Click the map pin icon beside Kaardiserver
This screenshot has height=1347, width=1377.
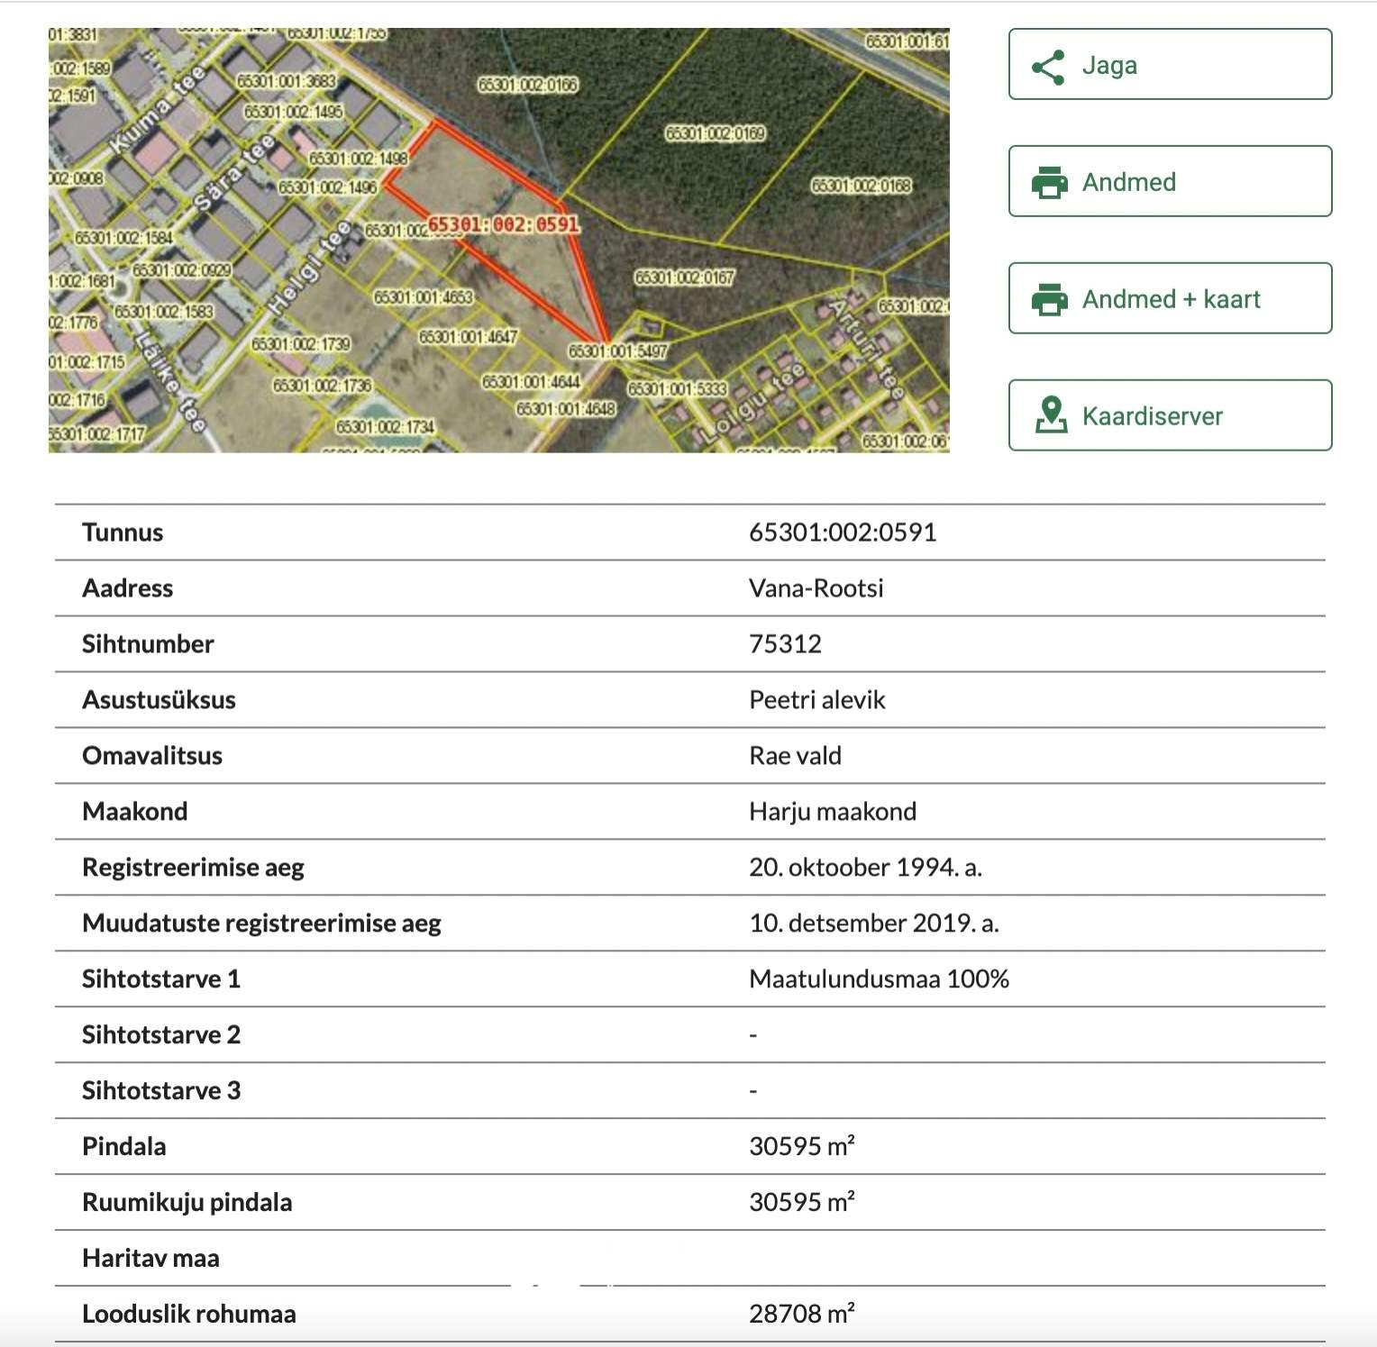click(1050, 416)
